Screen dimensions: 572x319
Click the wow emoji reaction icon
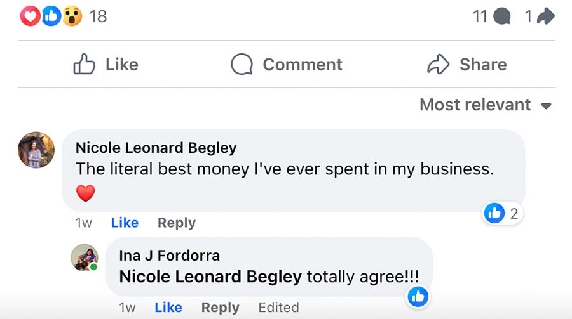(x=72, y=16)
